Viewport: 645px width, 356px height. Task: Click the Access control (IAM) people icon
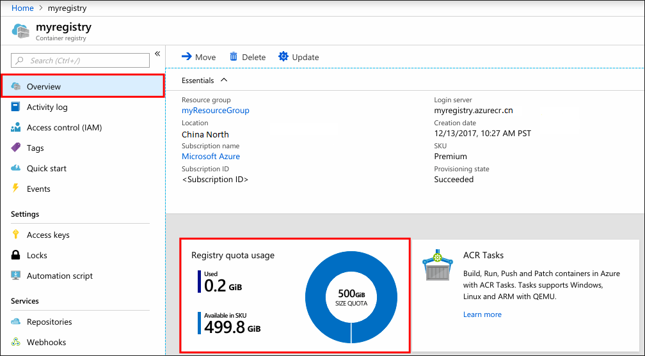tap(16, 128)
